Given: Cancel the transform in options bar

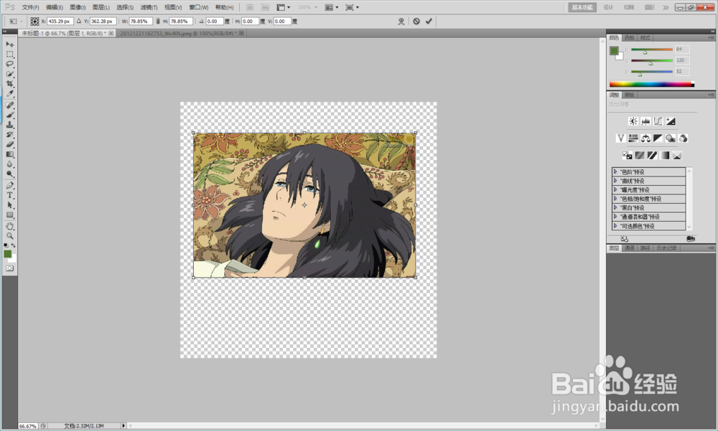Looking at the screenshot, I should [x=416, y=21].
